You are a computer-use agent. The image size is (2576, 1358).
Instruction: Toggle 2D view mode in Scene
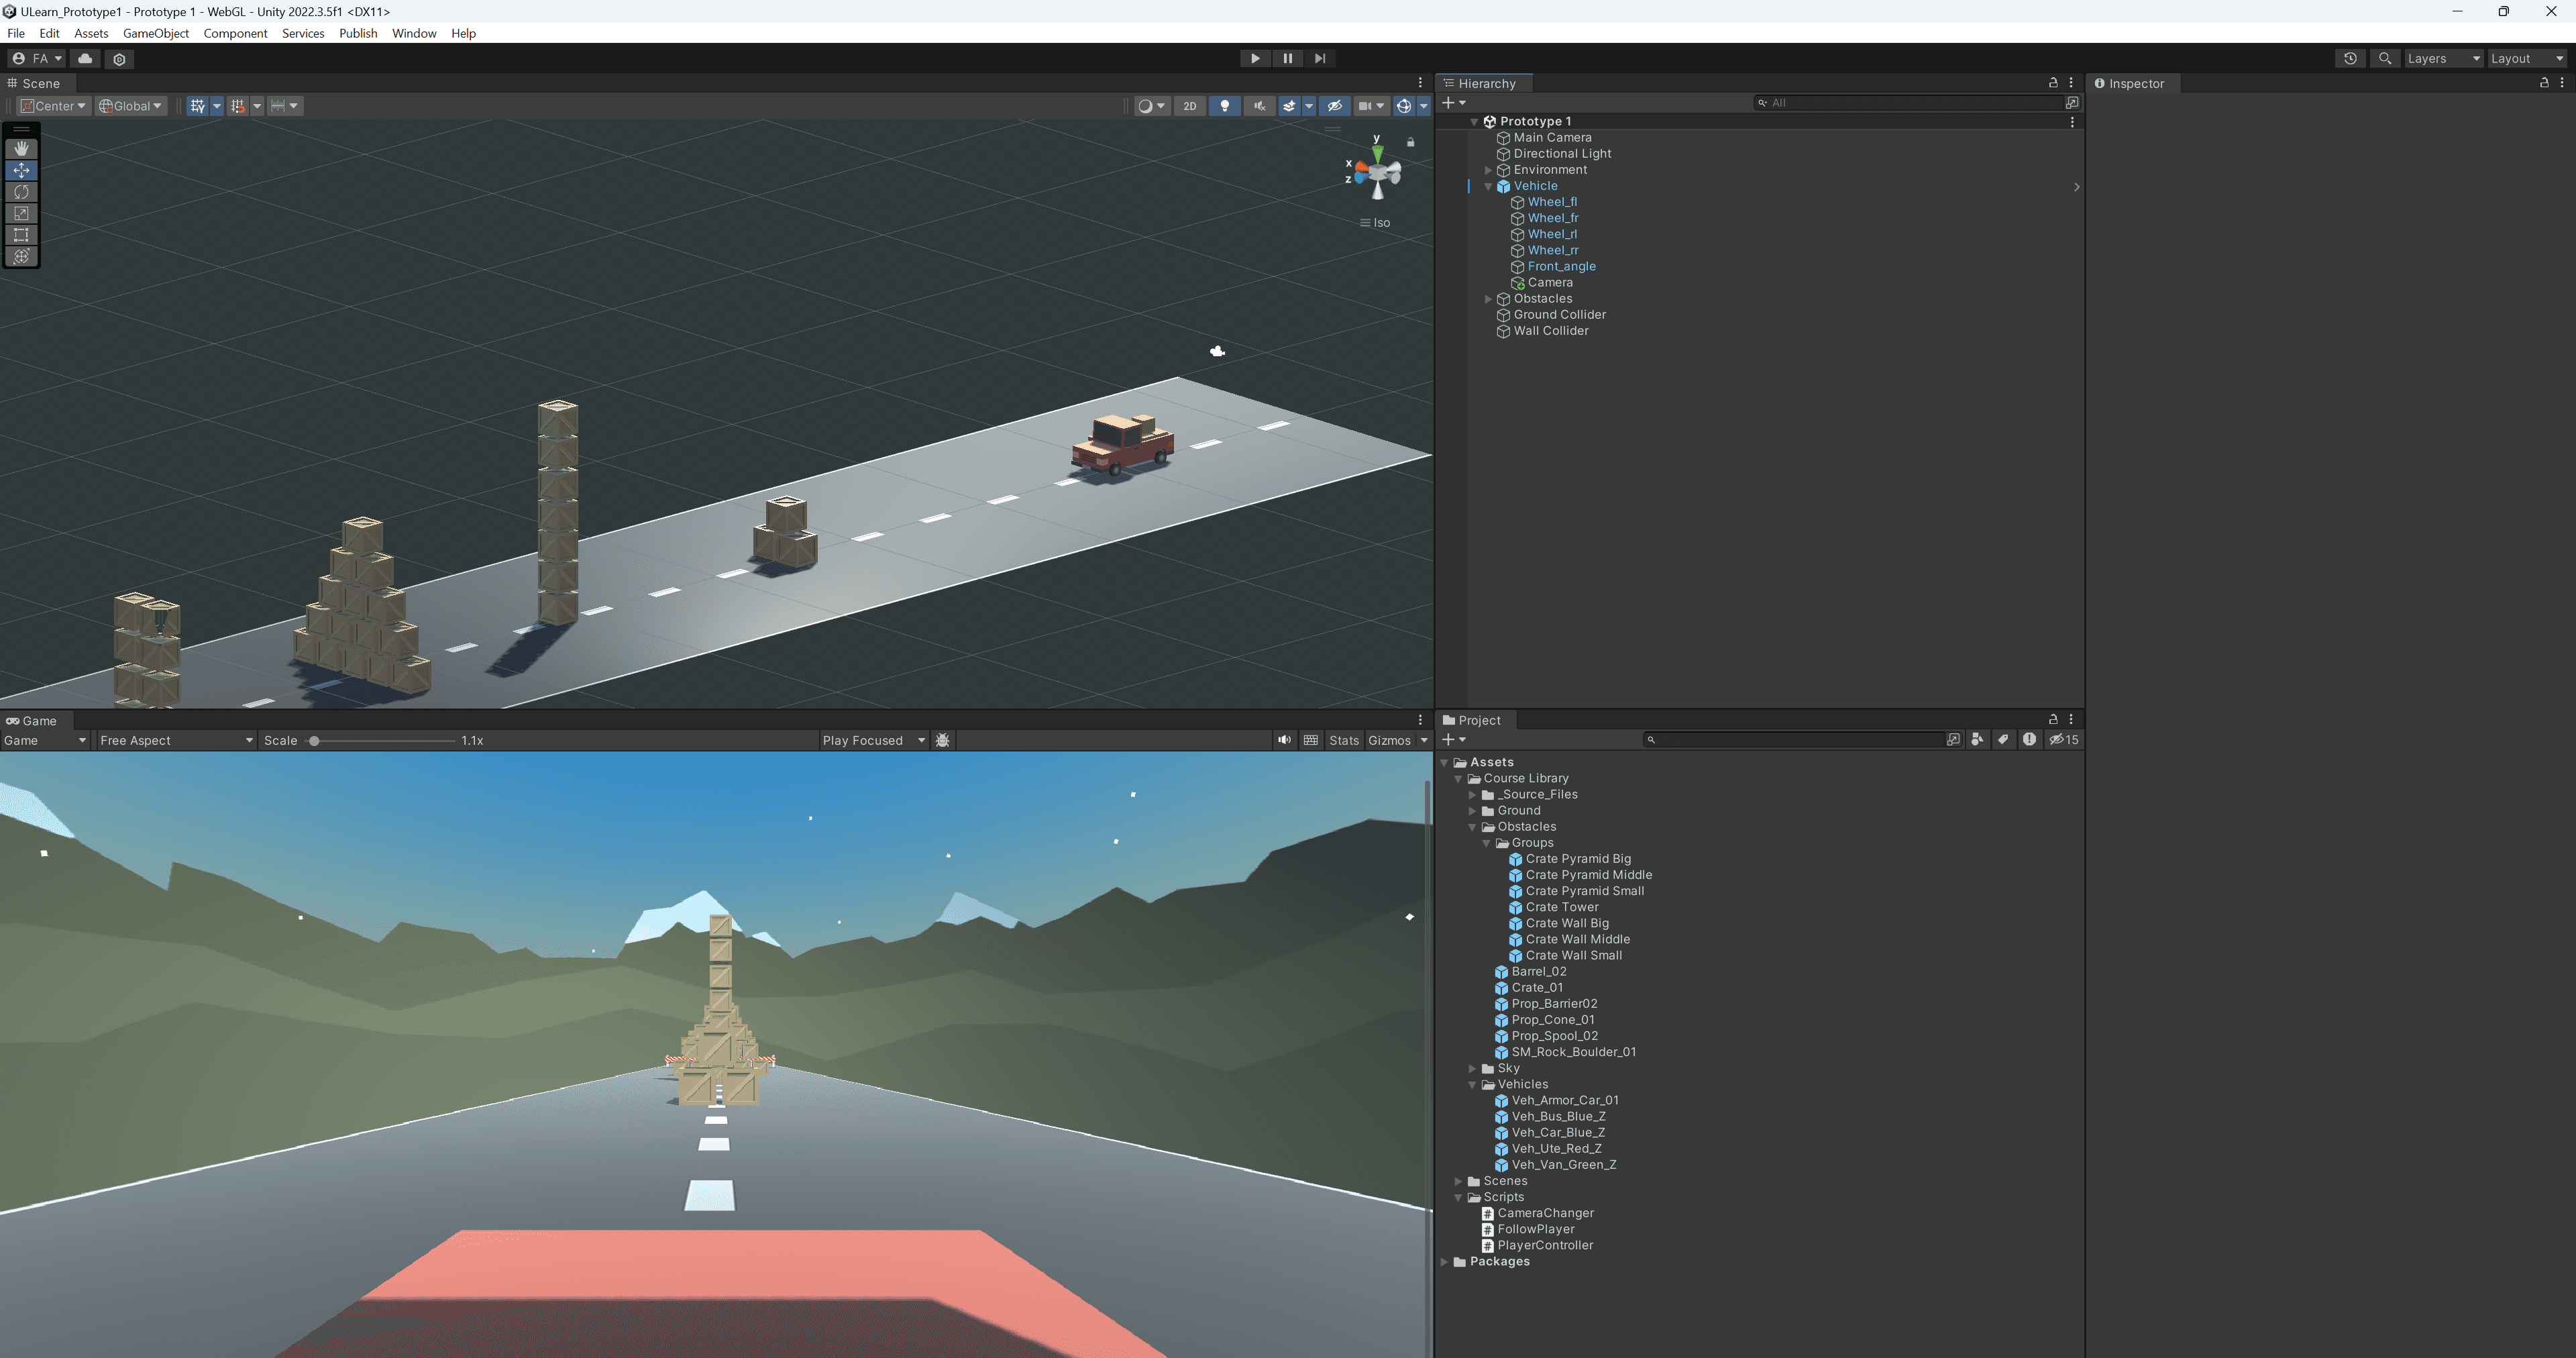click(x=1189, y=106)
